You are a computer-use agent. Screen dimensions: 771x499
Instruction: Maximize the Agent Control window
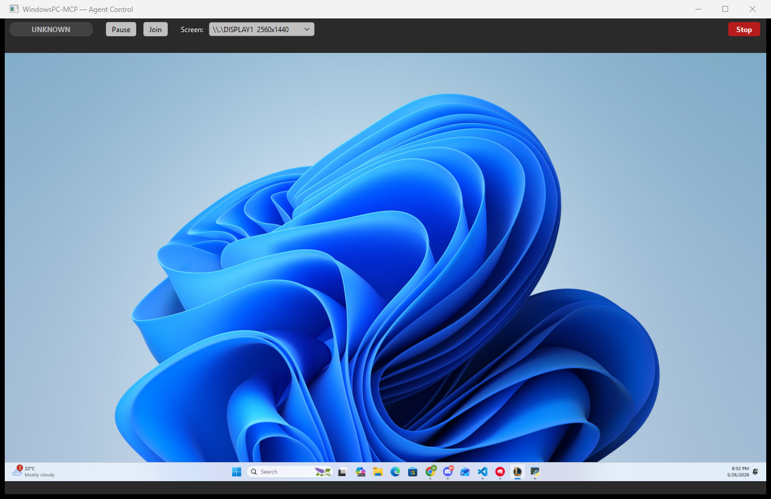point(725,9)
